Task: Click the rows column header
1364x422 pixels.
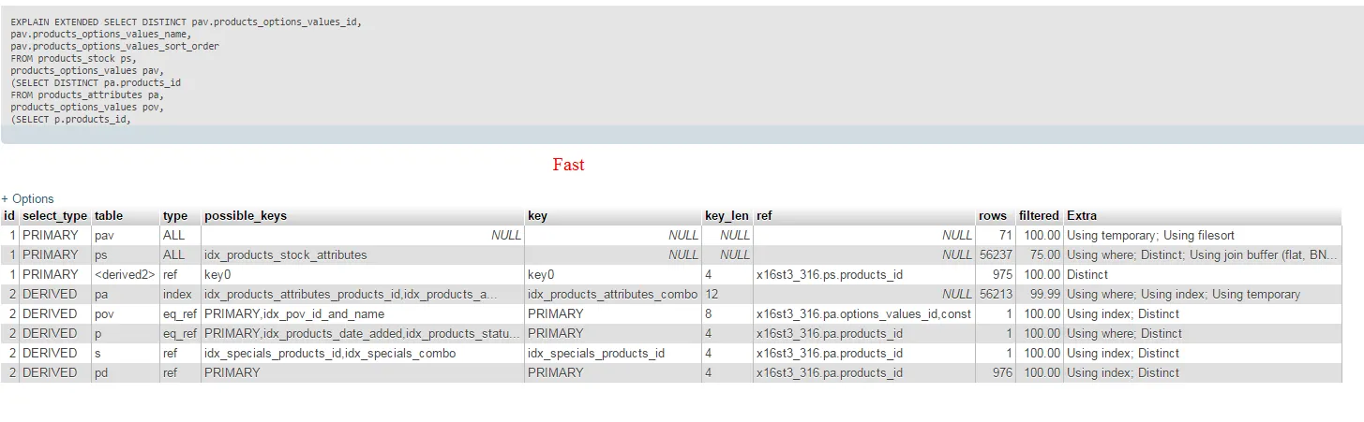Action: click(x=993, y=215)
